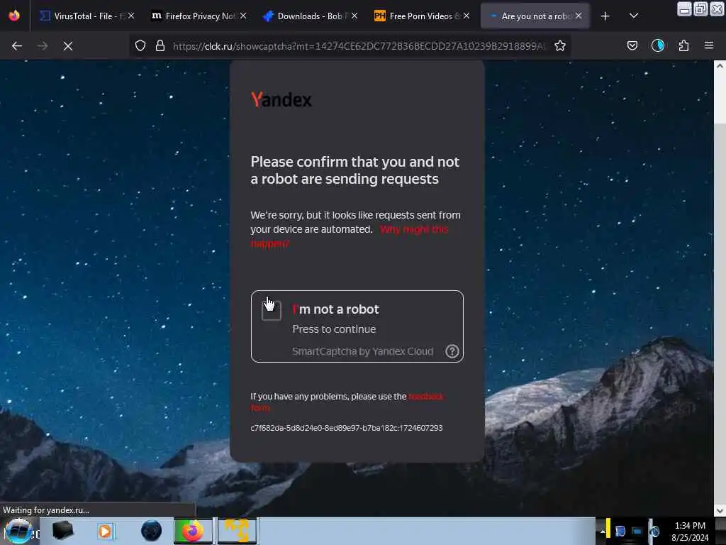Viewport: 726px width, 545px height.
Task: Check the I'm not a robot checkbox
Action: [272, 311]
